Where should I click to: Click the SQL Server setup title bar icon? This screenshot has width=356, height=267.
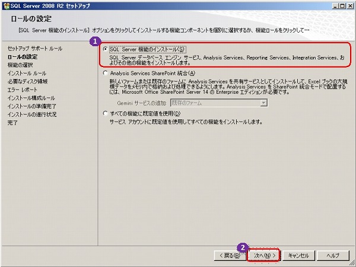point(7,6)
